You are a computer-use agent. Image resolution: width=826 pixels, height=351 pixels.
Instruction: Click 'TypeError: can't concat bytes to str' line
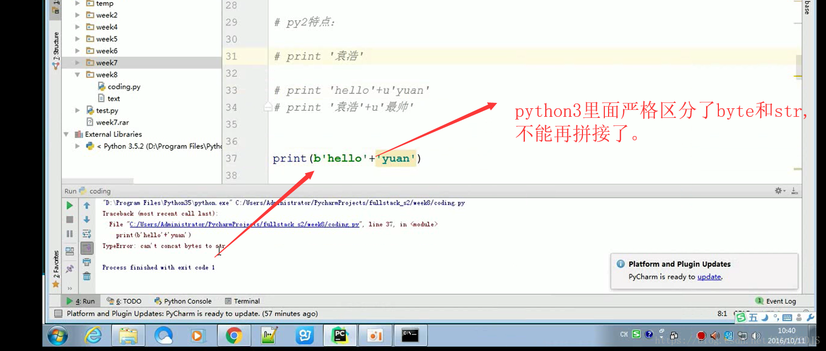(x=164, y=246)
